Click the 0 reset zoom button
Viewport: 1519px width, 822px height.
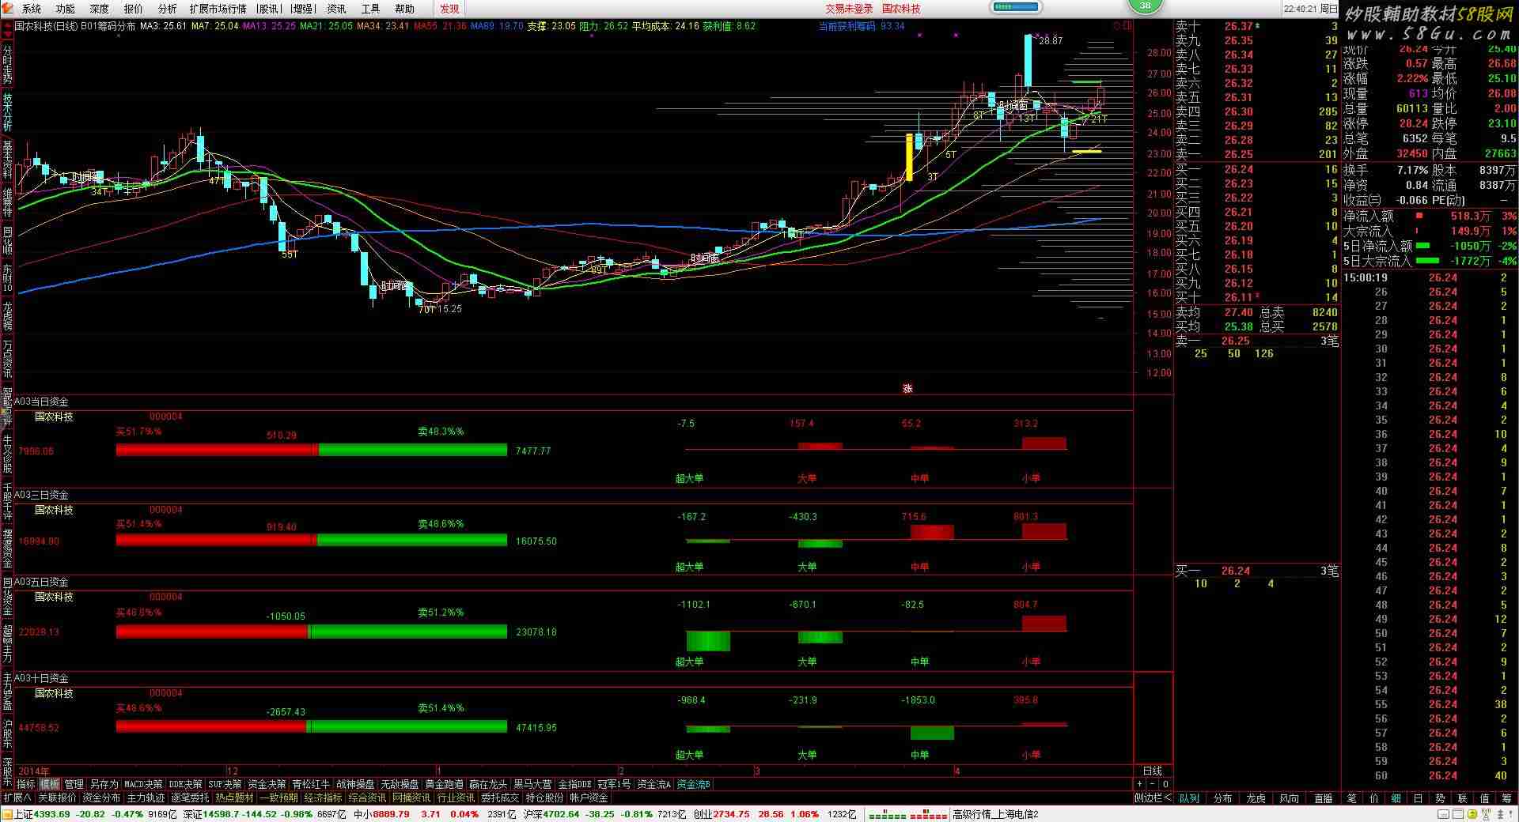point(1165,785)
